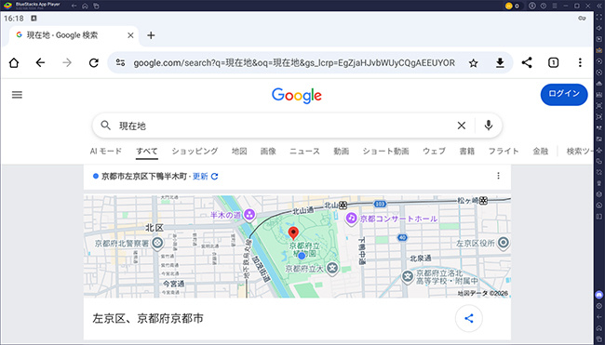Switch to the AI モード tab

[x=106, y=151]
